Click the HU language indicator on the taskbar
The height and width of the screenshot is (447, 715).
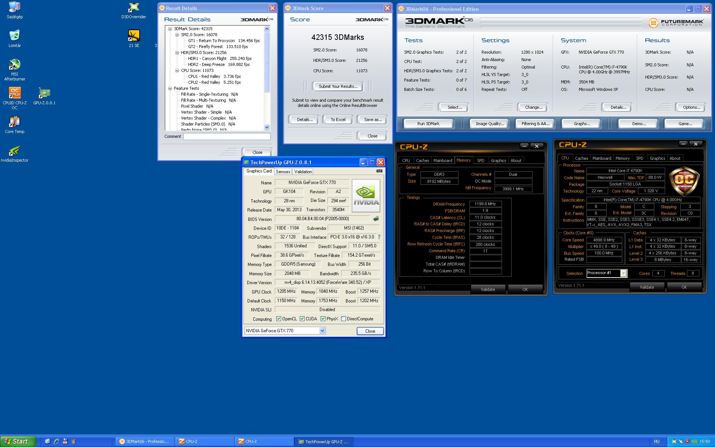(657, 442)
